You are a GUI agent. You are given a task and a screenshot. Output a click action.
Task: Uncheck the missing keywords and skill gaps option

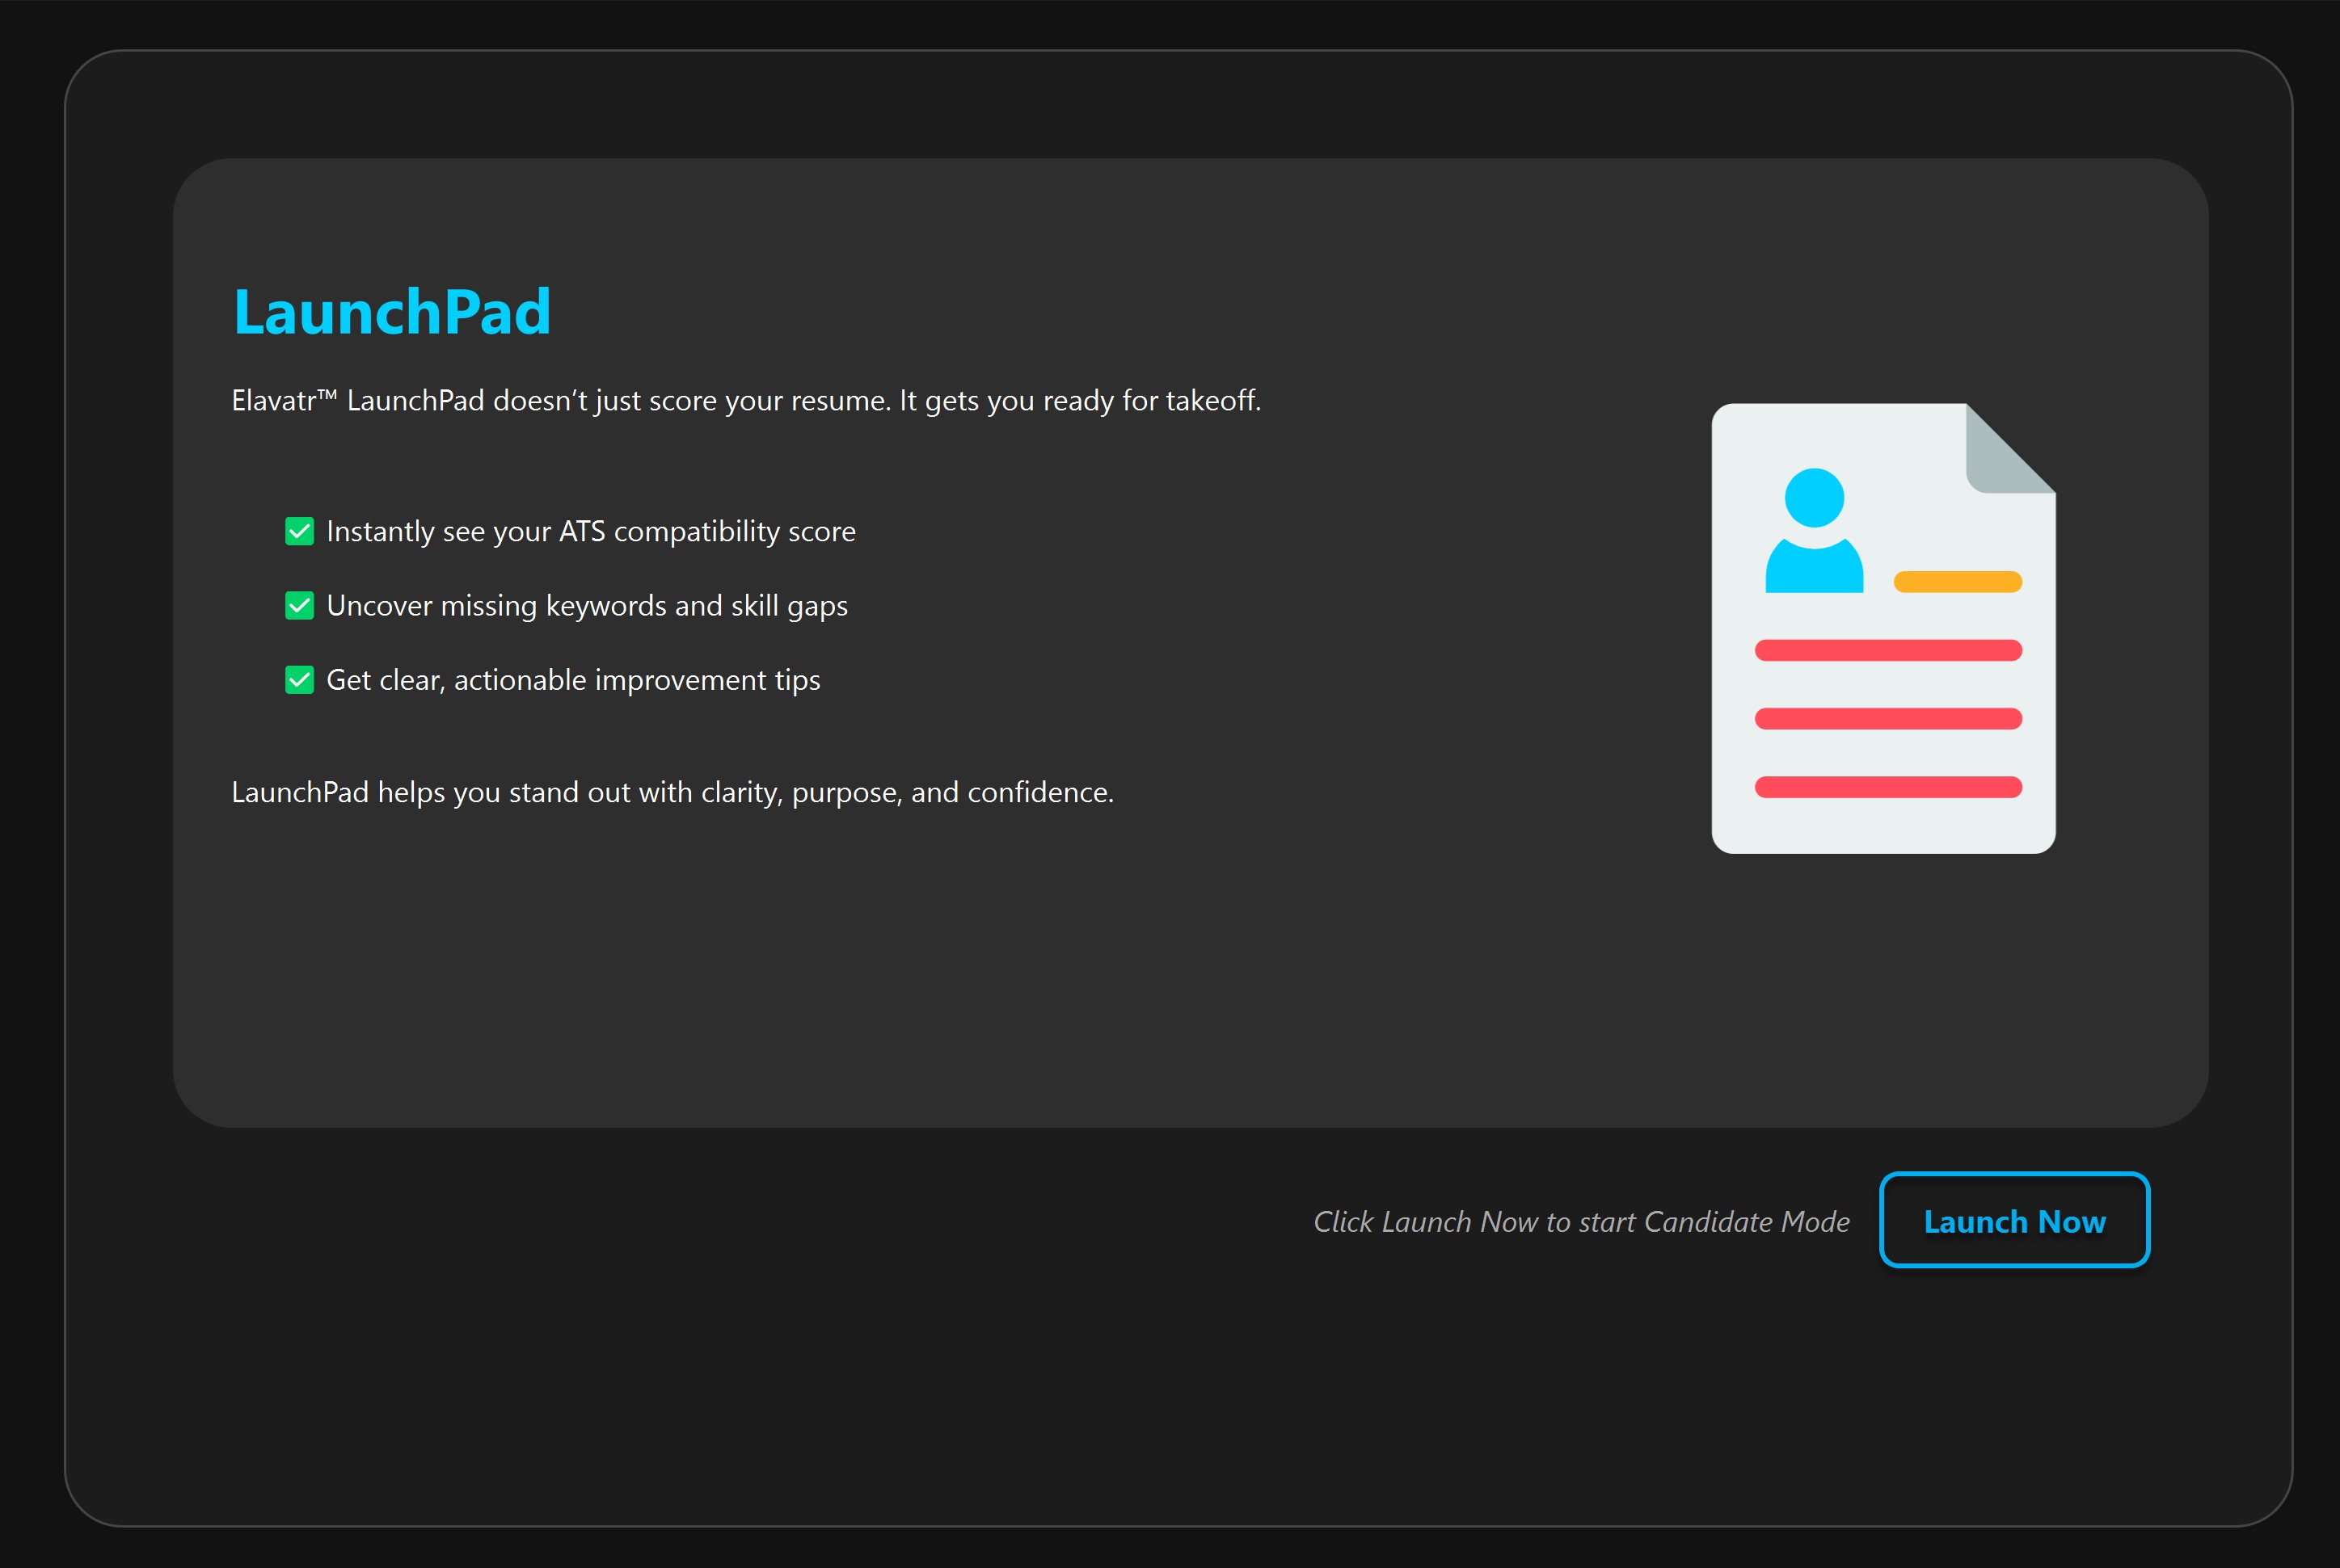coord(299,605)
